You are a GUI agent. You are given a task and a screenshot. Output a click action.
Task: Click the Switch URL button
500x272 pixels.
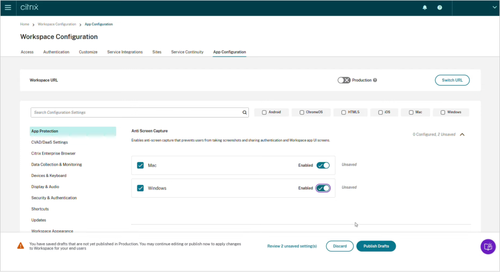tap(452, 80)
